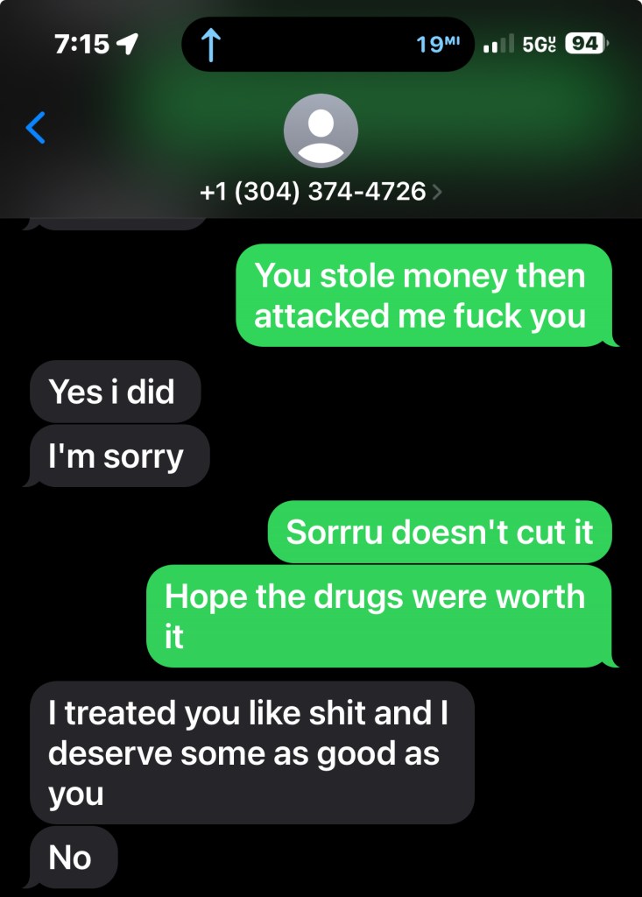642x897 pixels.
Task: Select the "Yes i did" gray bubble
Action: click(115, 392)
